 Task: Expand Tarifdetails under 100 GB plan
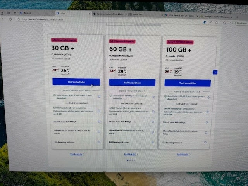click(x=183, y=155)
